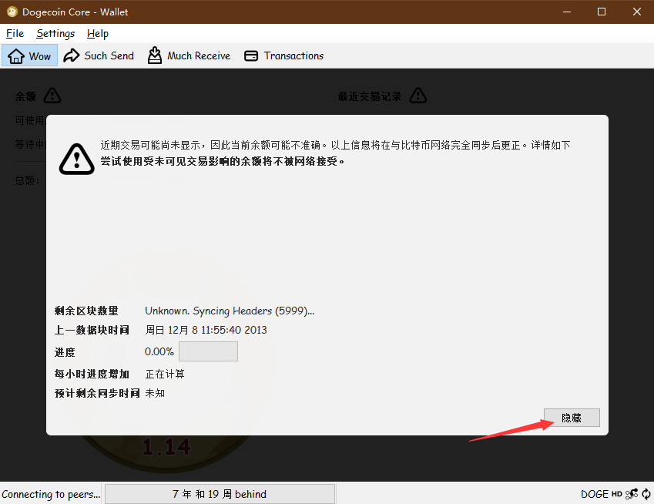
Task: Click the large warning triangle in the dialog
Action: click(x=77, y=159)
